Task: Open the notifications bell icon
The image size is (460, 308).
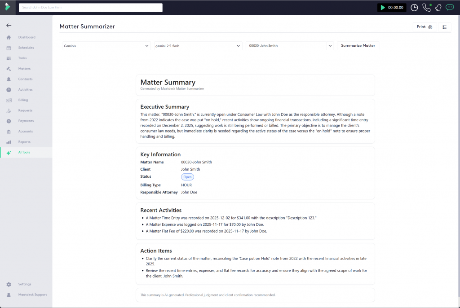Action: coord(438,8)
